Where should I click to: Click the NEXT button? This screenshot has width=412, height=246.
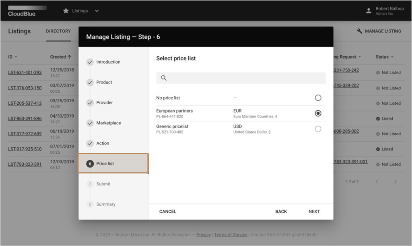tap(314, 211)
